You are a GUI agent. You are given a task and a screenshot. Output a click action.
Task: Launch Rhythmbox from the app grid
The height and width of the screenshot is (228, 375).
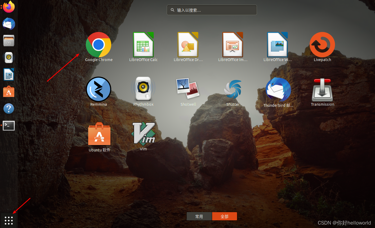point(143,89)
